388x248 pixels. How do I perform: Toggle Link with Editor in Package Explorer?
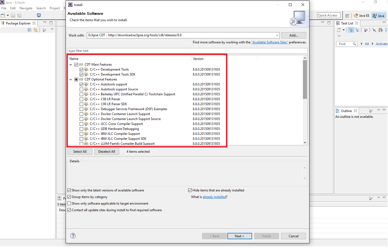tap(36, 30)
